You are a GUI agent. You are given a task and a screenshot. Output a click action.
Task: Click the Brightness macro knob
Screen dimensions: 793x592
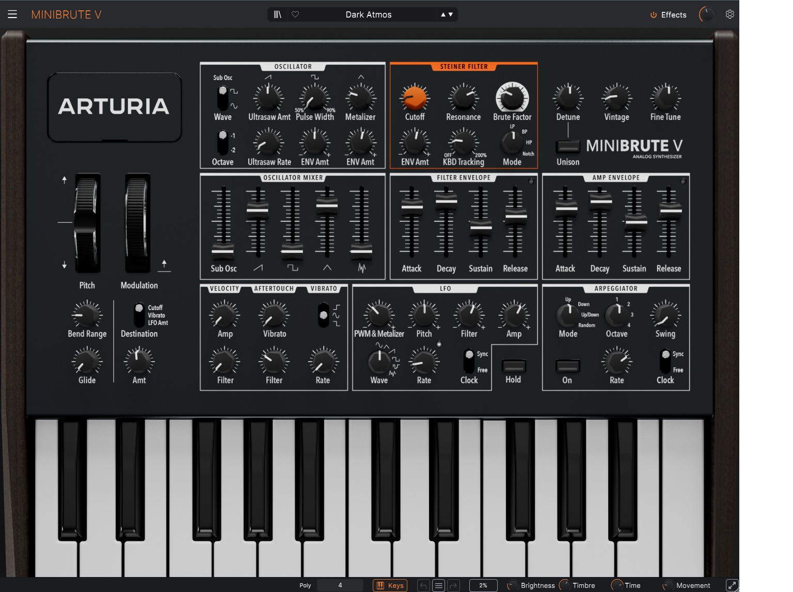pos(513,585)
